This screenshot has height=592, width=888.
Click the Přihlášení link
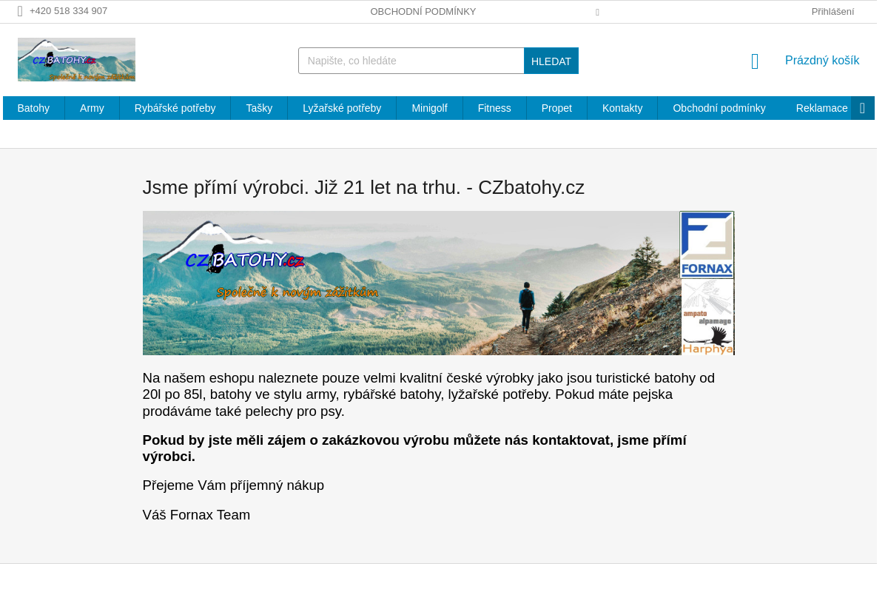[832, 11]
